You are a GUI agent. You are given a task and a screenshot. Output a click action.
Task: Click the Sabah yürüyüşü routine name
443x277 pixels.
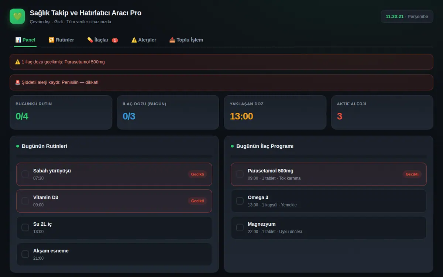coord(52,171)
